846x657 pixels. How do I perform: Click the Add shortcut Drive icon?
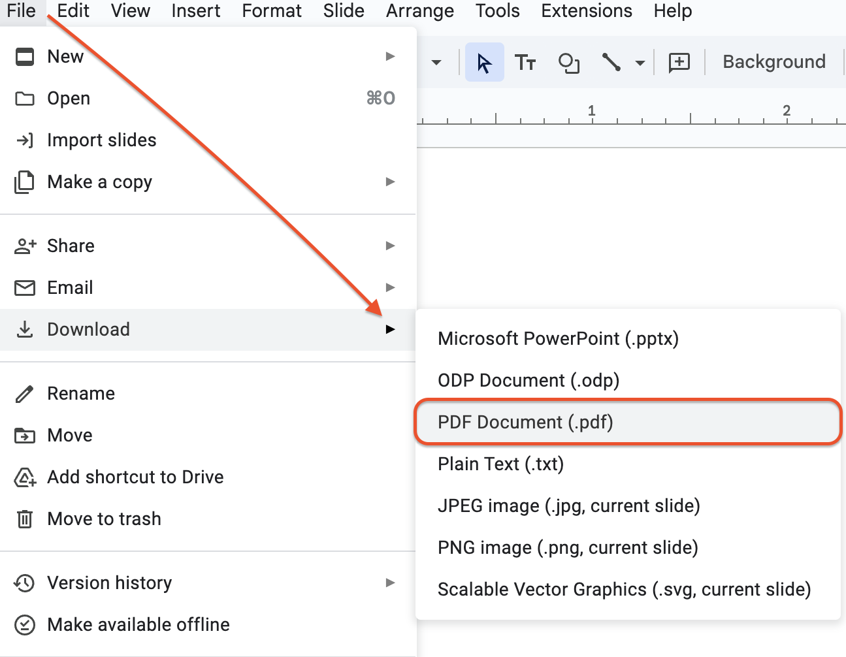(25, 477)
